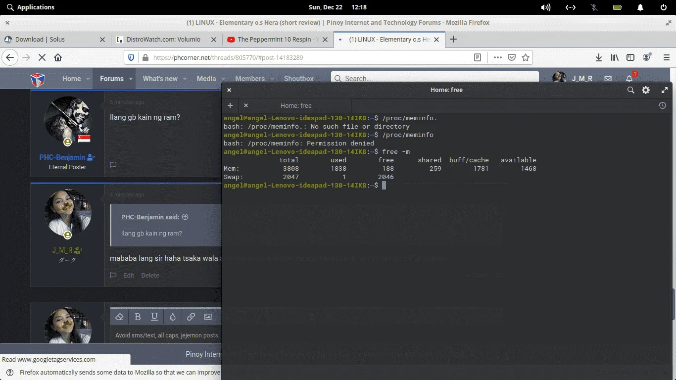676x380 pixels.
Task: Open forum alerts bell with badge
Action: click(630, 78)
